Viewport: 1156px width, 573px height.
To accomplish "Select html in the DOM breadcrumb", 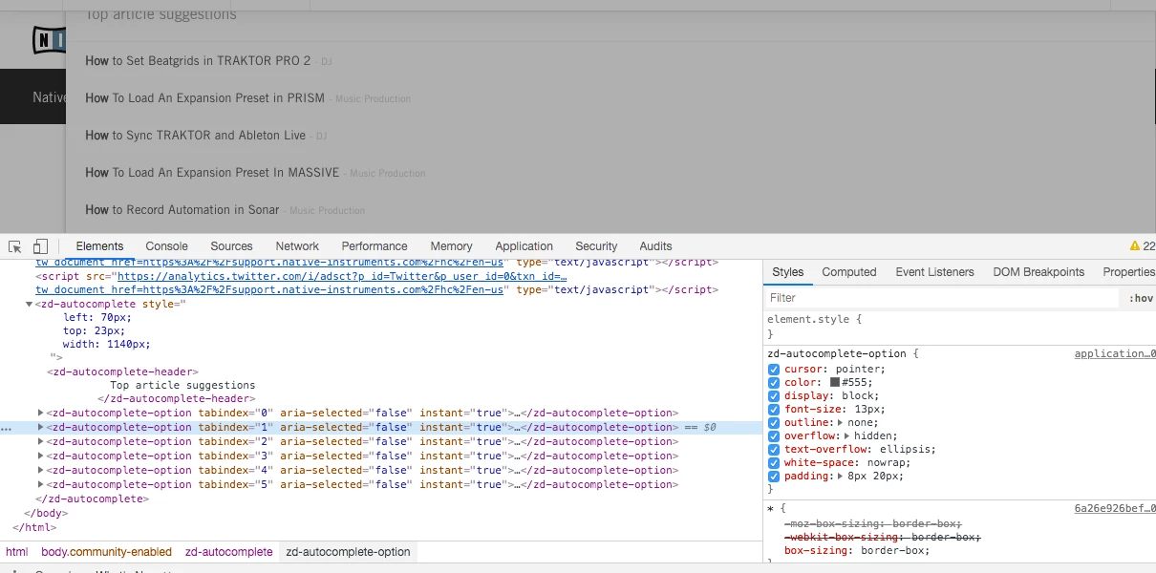I will tap(16, 552).
